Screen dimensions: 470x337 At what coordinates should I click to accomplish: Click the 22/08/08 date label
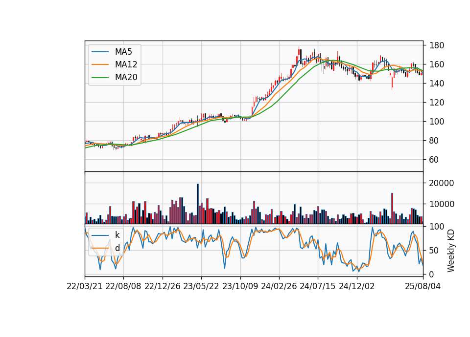(x=123, y=286)
